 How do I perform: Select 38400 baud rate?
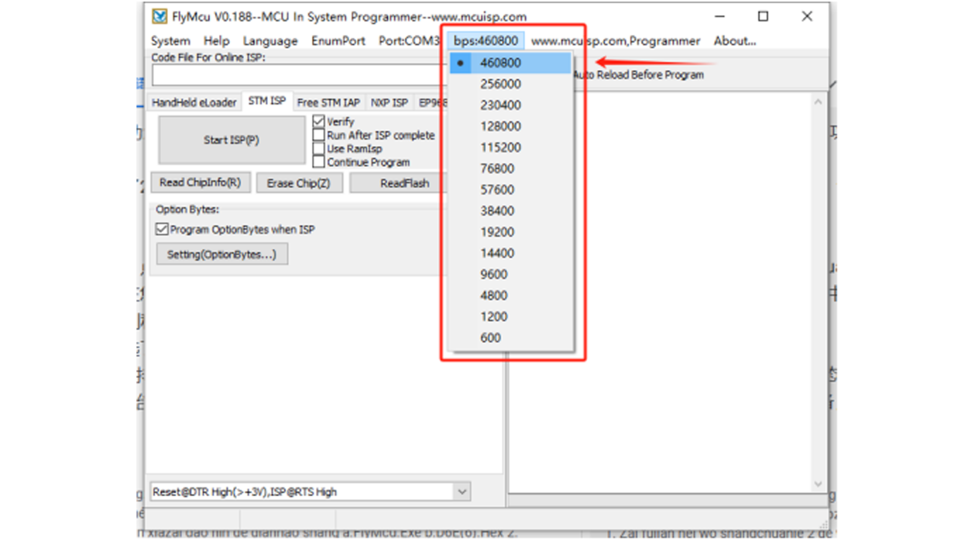tap(511, 211)
